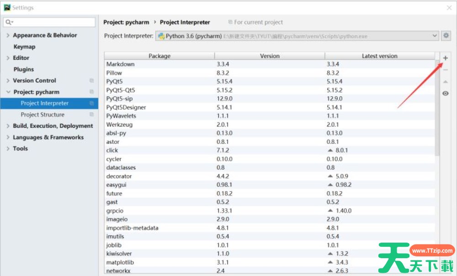Viewport: 457px width, 276px height.
Task: Expand the Appearance & Behavior section
Action: tap(8, 35)
